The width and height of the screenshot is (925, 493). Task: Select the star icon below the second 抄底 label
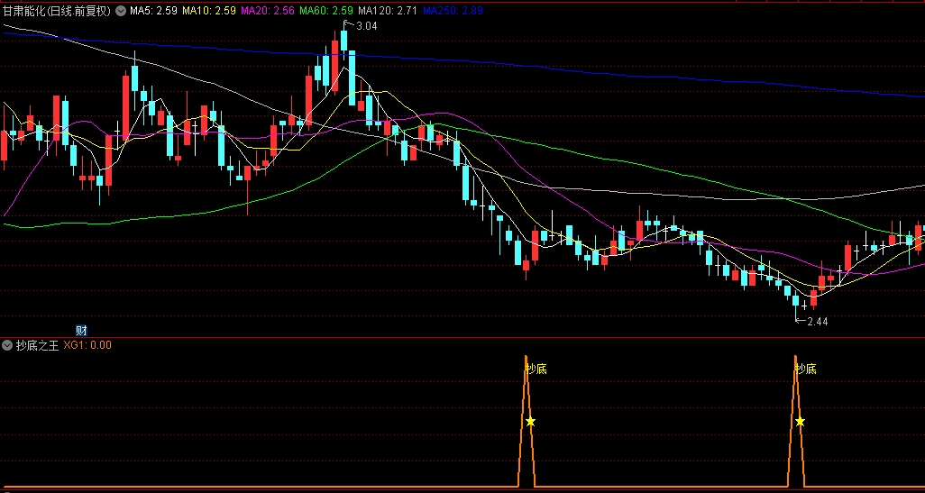point(800,421)
